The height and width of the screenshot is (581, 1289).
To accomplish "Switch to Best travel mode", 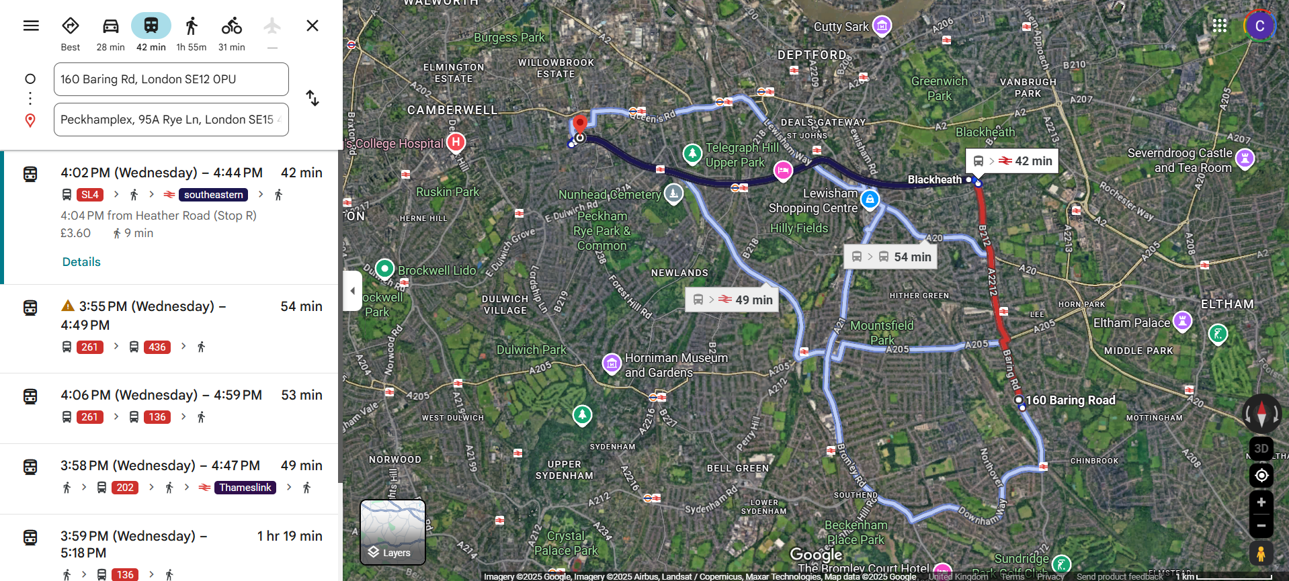I will pos(71,33).
